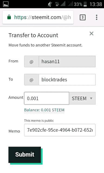Screen dimensions: 104x173
Task: Close the Transfer to Account dialog
Action: pos(91,34)
